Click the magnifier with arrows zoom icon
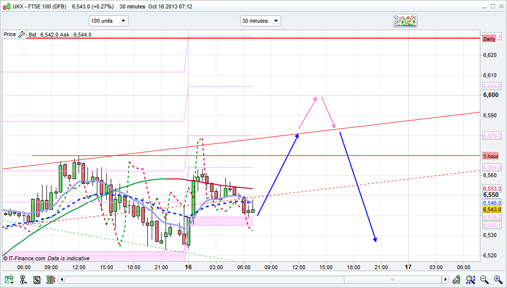The width and height of the screenshot is (507, 288). coord(472,280)
